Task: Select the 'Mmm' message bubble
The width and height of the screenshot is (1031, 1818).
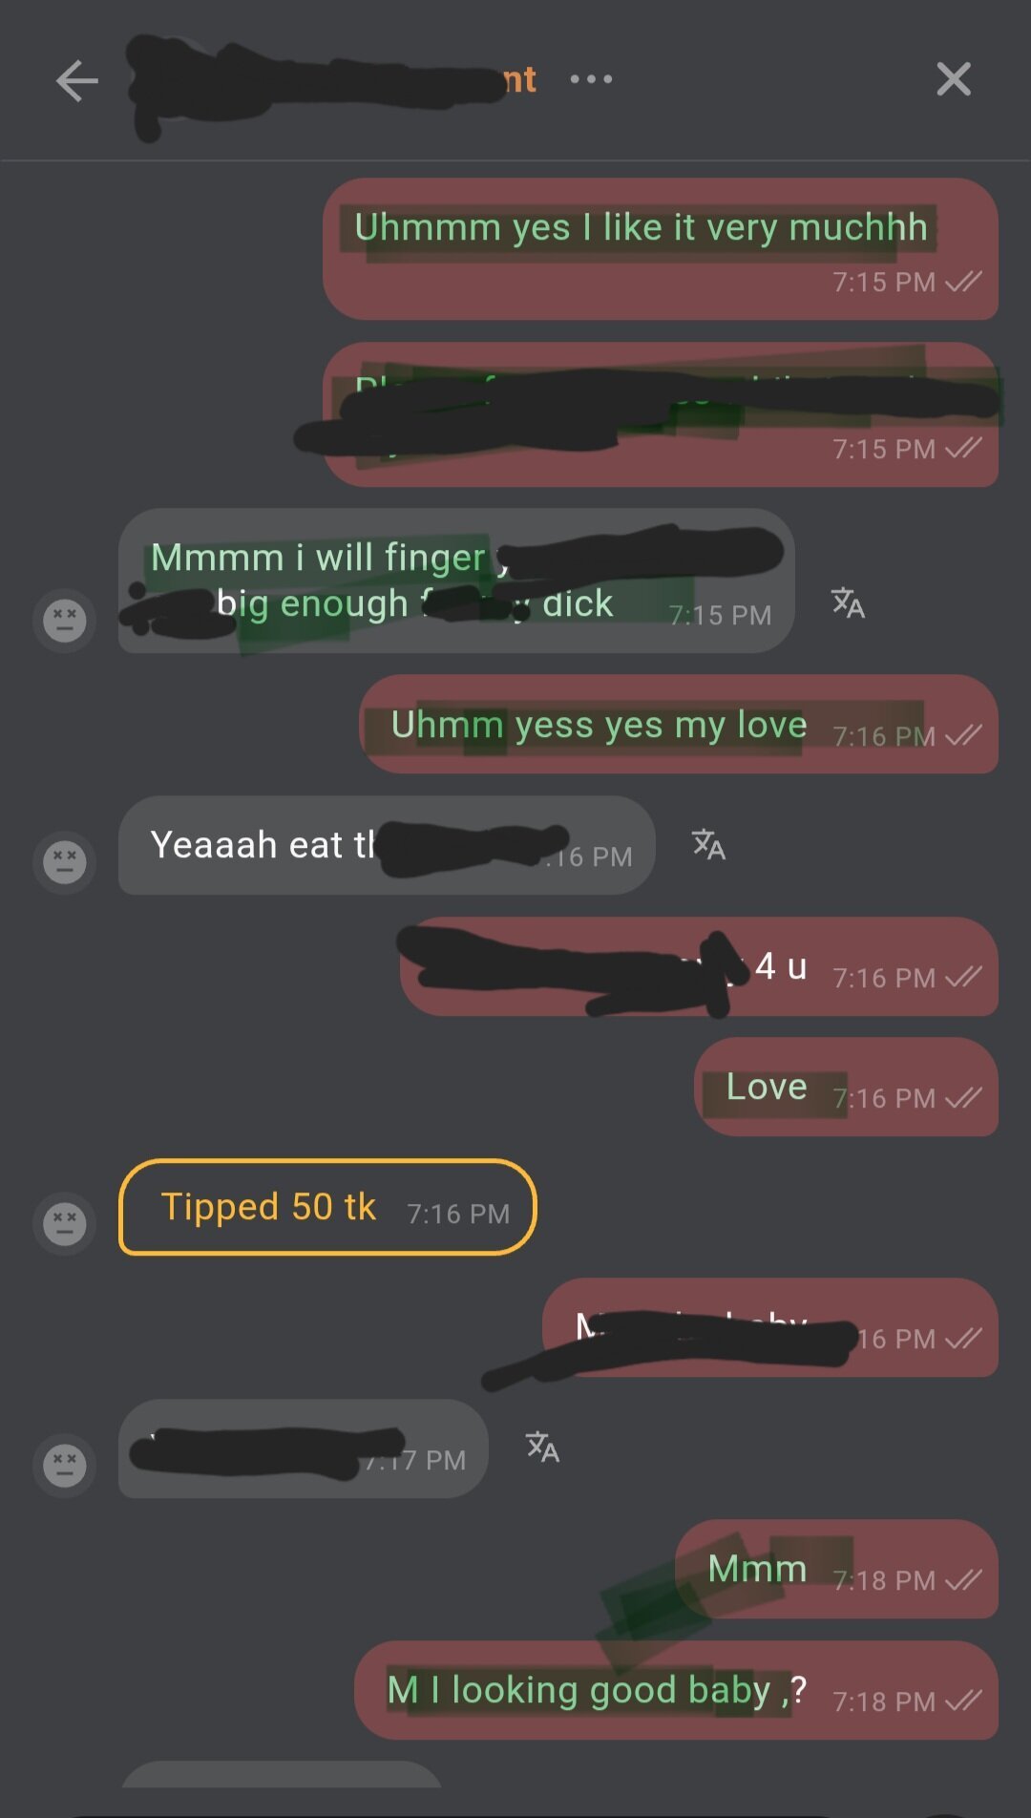Action: coord(836,1569)
